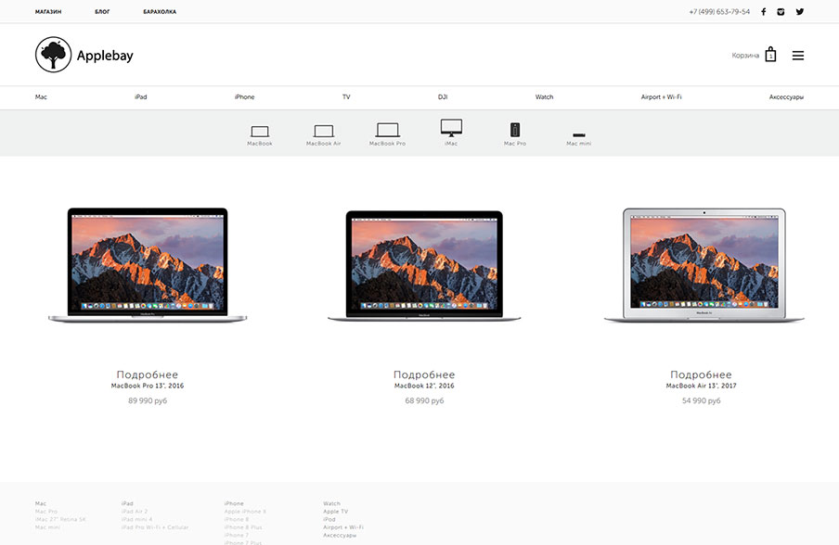Open iPad in the main navigation bar
This screenshot has height=545, width=839.
pos(141,97)
